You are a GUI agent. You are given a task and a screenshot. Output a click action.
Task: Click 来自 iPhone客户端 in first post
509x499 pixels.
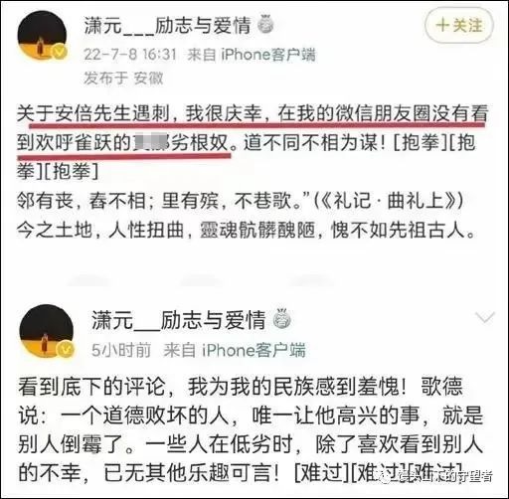tap(252, 55)
